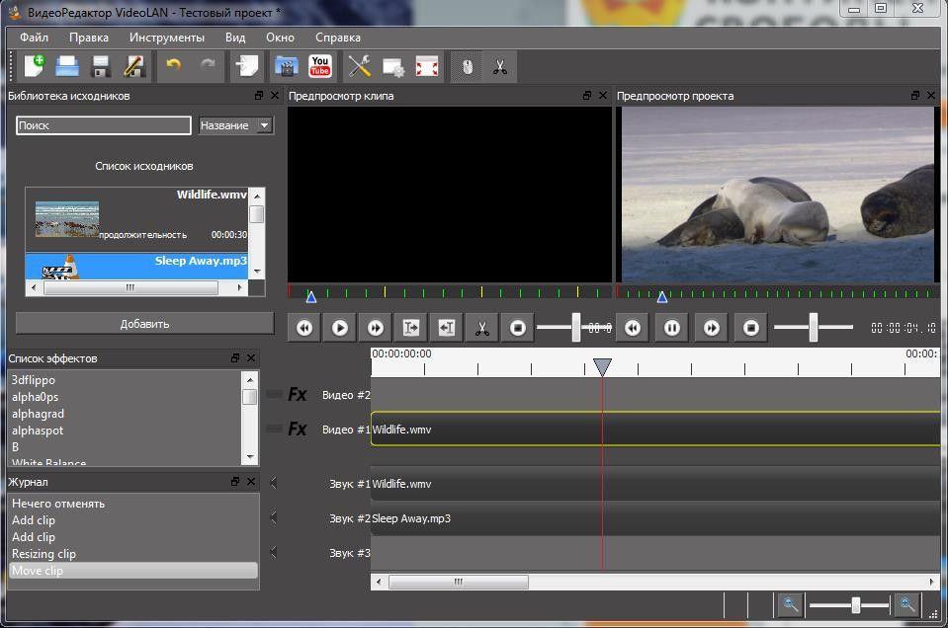This screenshot has height=628, width=948.
Task: Undock the Библиотека исходников panel
Action: pyautogui.click(x=259, y=96)
